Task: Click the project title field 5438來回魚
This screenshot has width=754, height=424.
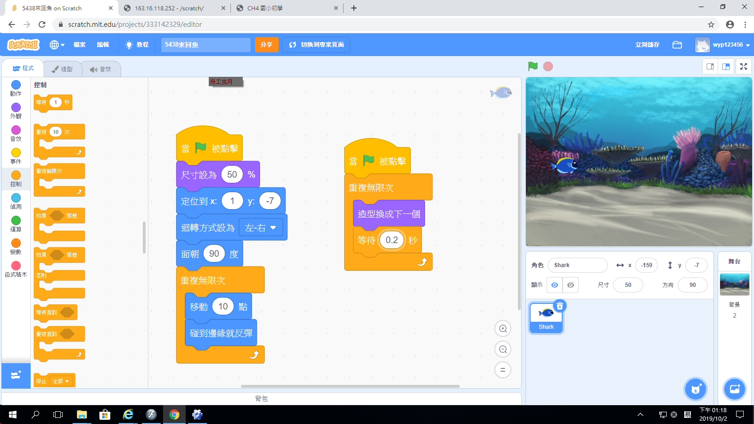Action: pos(205,45)
